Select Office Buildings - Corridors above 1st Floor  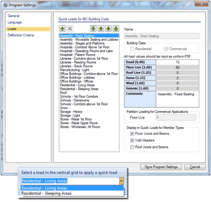tap(89, 74)
